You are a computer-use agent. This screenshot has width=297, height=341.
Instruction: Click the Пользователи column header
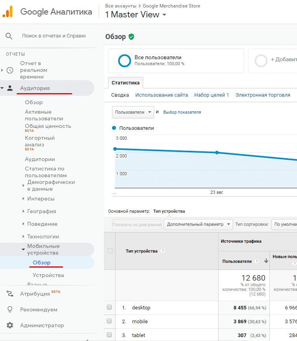pyautogui.click(x=237, y=261)
